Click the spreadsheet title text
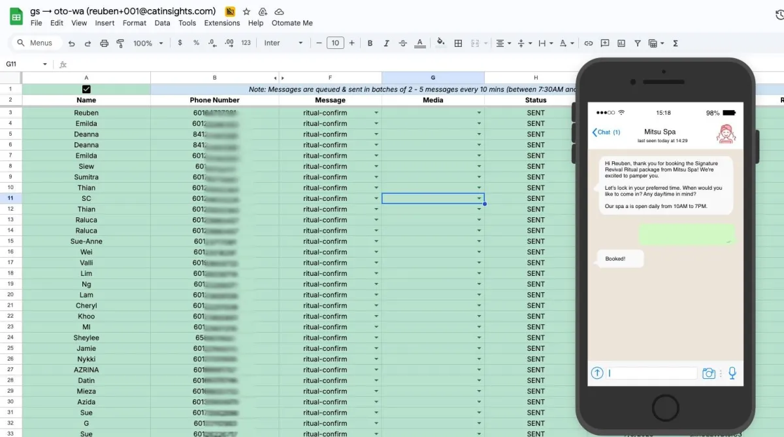The image size is (784, 437). coord(123,11)
